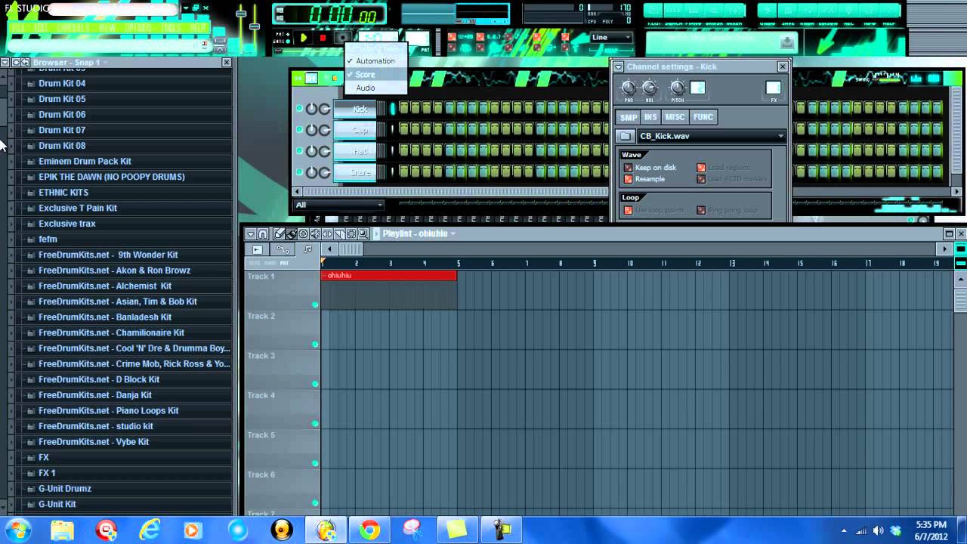The height and width of the screenshot is (544, 967).
Task: Toggle Track 3 mute LED in Playlist
Action: (x=315, y=384)
